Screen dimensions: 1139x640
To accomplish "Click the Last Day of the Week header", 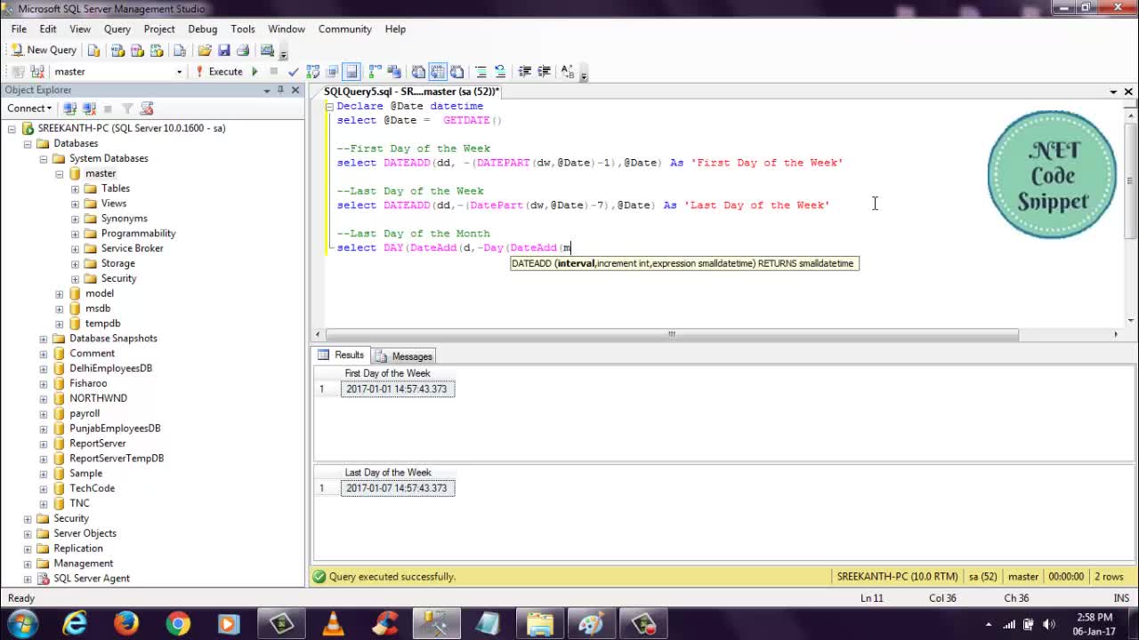I will [x=387, y=473].
